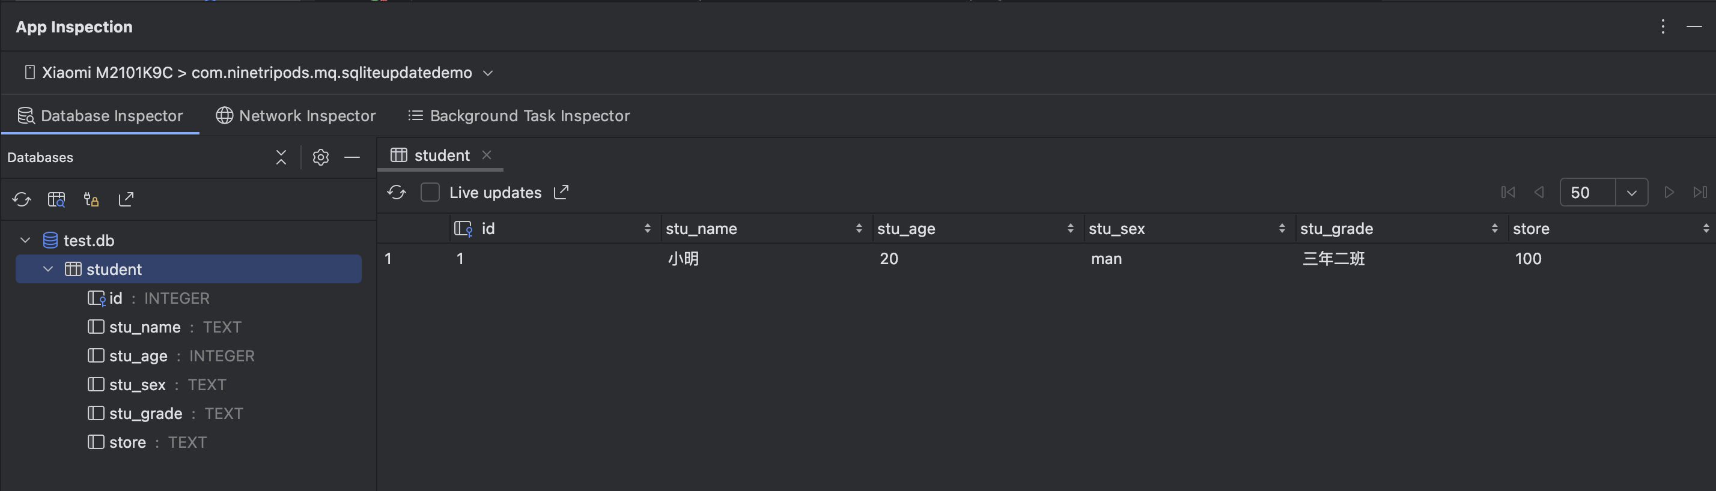Export the database schema

tap(126, 199)
